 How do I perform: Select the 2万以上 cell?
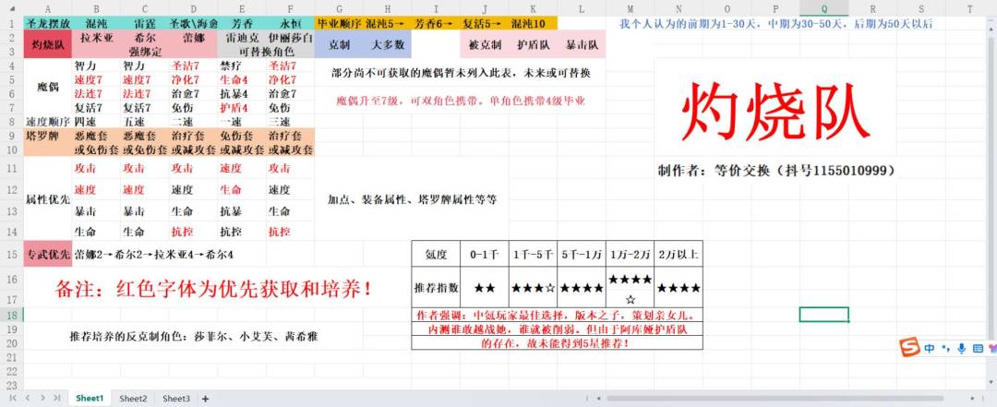tap(679, 254)
